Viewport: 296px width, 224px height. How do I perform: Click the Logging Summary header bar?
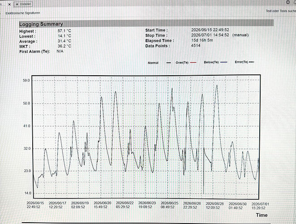[x=146, y=24]
